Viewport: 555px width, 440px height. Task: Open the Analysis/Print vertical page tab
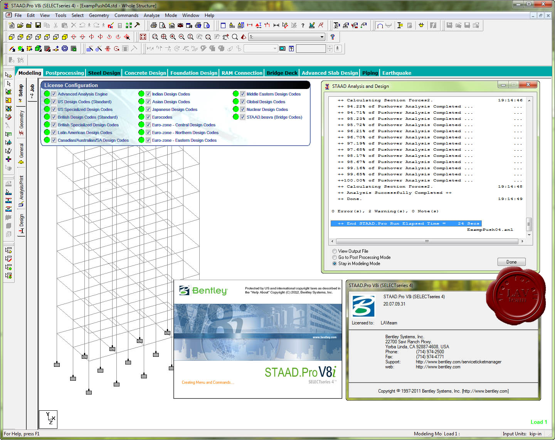tap(21, 191)
